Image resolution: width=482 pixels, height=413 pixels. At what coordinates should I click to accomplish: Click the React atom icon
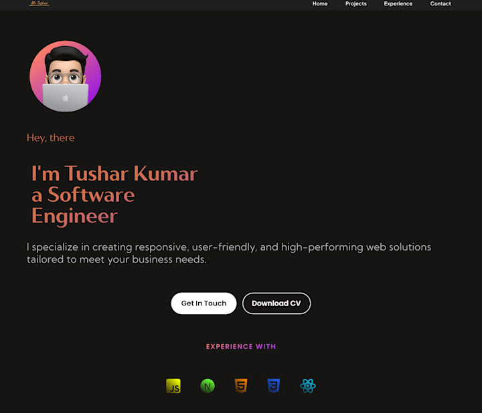308,386
